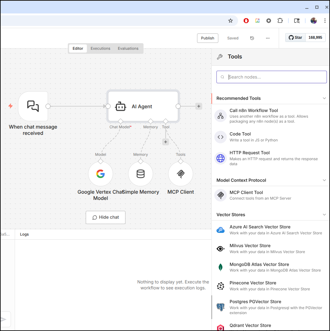Collapse the Vector Stores section
Image resolution: width=330 pixels, height=331 pixels.
[x=324, y=215]
